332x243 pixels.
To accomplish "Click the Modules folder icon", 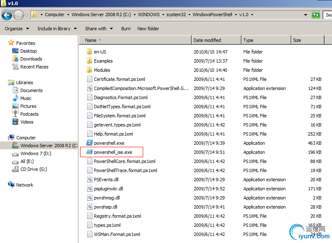I will [90, 70].
